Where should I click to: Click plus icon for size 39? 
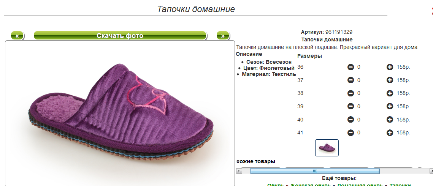390,106
